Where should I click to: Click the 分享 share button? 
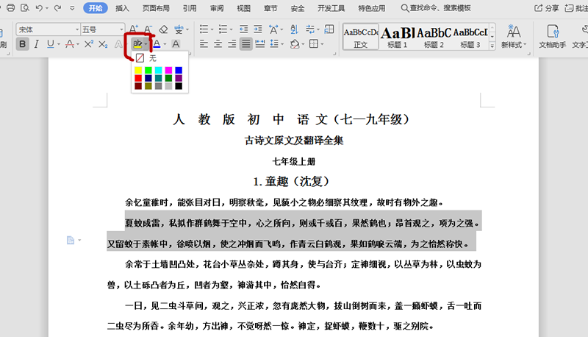pos(547,8)
